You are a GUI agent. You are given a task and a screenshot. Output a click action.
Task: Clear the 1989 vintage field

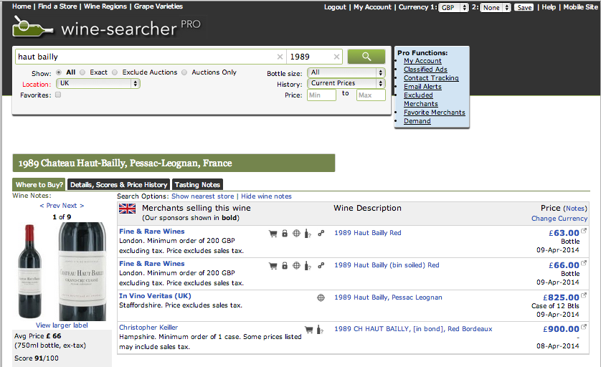click(336, 57)
